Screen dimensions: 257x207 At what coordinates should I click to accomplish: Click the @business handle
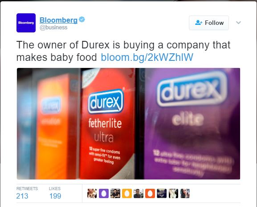click(x=53, y=27)
